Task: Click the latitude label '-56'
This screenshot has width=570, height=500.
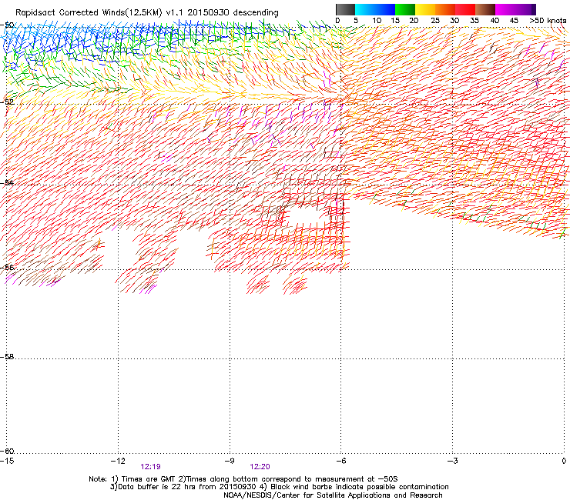Action: pyautogui.click(x=7, y=267)
